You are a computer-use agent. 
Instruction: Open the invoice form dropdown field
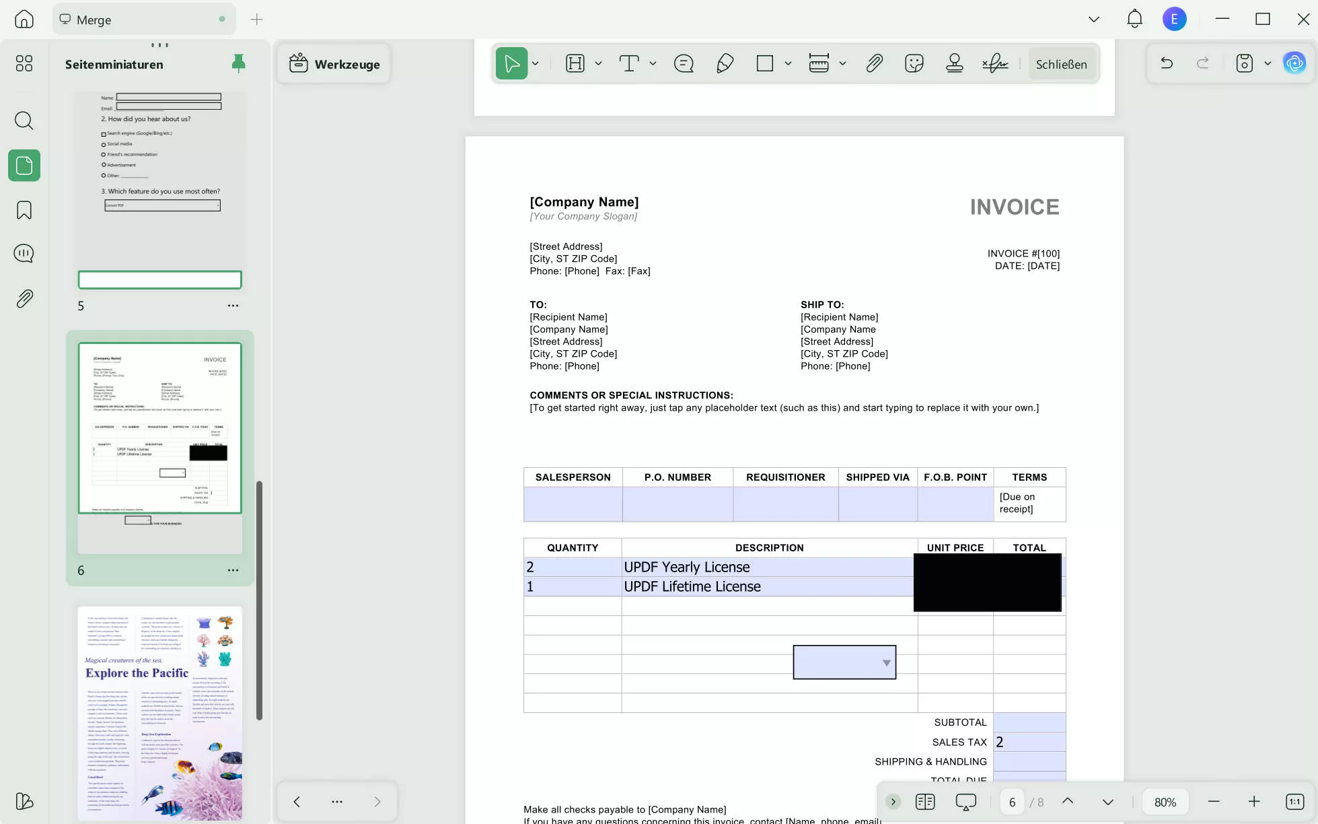pos(844,662)
